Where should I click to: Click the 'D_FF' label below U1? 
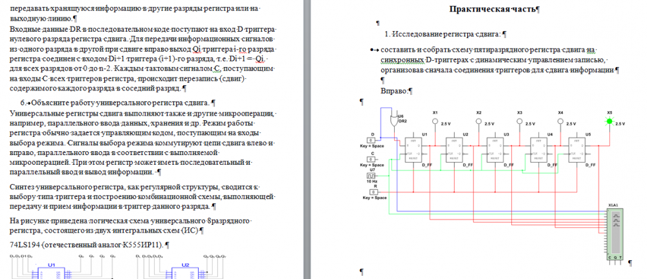click(428, 165)
